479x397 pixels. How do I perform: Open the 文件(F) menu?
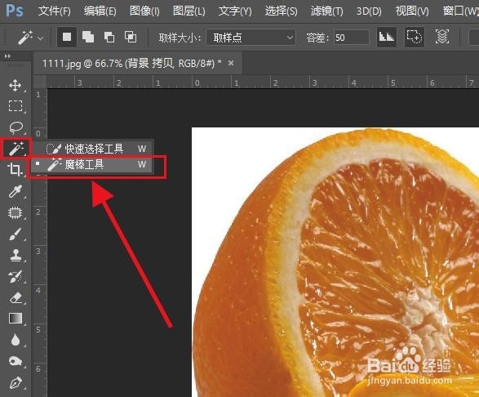(x=55, y=11)
